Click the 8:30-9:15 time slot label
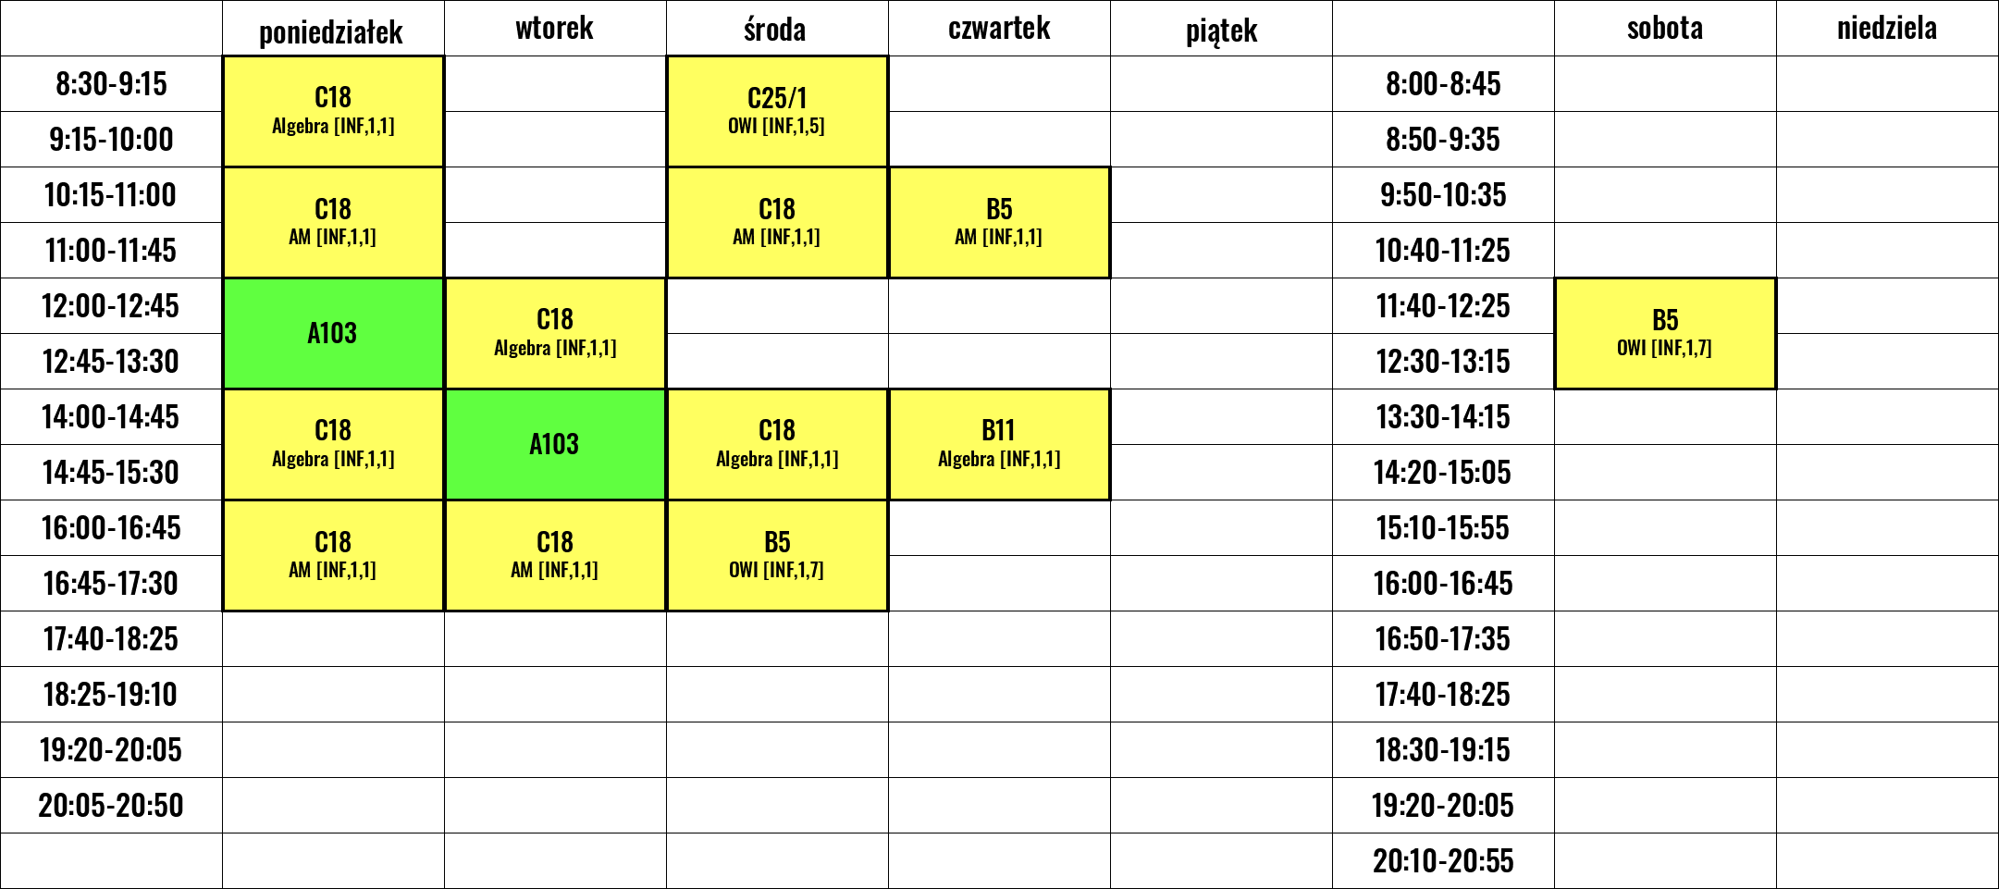1999x889 pixels. coord(111,84)
